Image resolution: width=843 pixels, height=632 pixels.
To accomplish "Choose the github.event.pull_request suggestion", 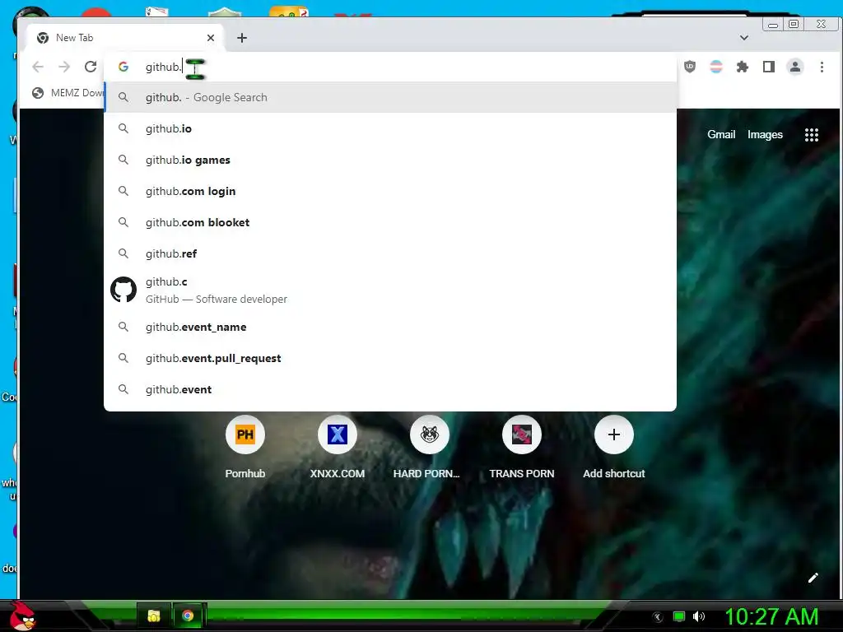I will point(390,358).
